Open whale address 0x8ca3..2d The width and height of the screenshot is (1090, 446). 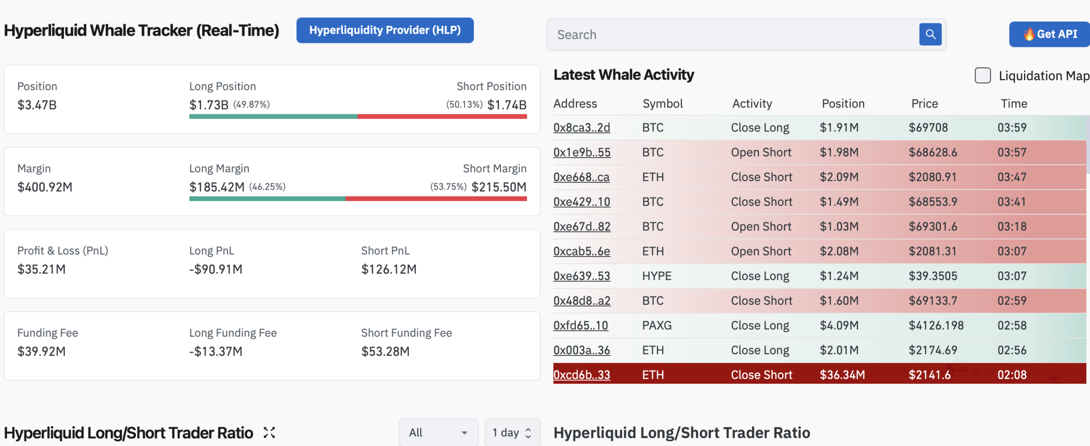pyautogui.click(x=582, y=127)
